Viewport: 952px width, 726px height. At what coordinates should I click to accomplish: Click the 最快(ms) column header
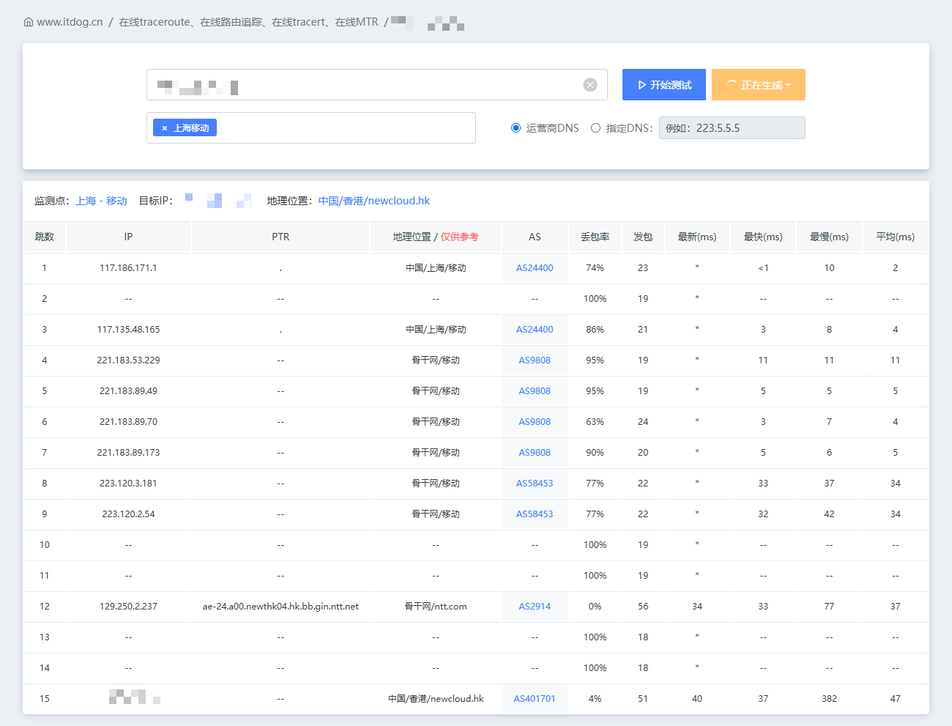point(763,237)
